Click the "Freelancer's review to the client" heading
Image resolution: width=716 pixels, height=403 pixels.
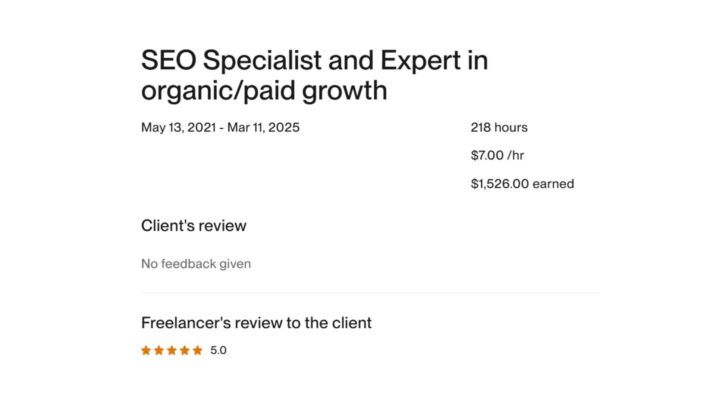coord(256,323)
